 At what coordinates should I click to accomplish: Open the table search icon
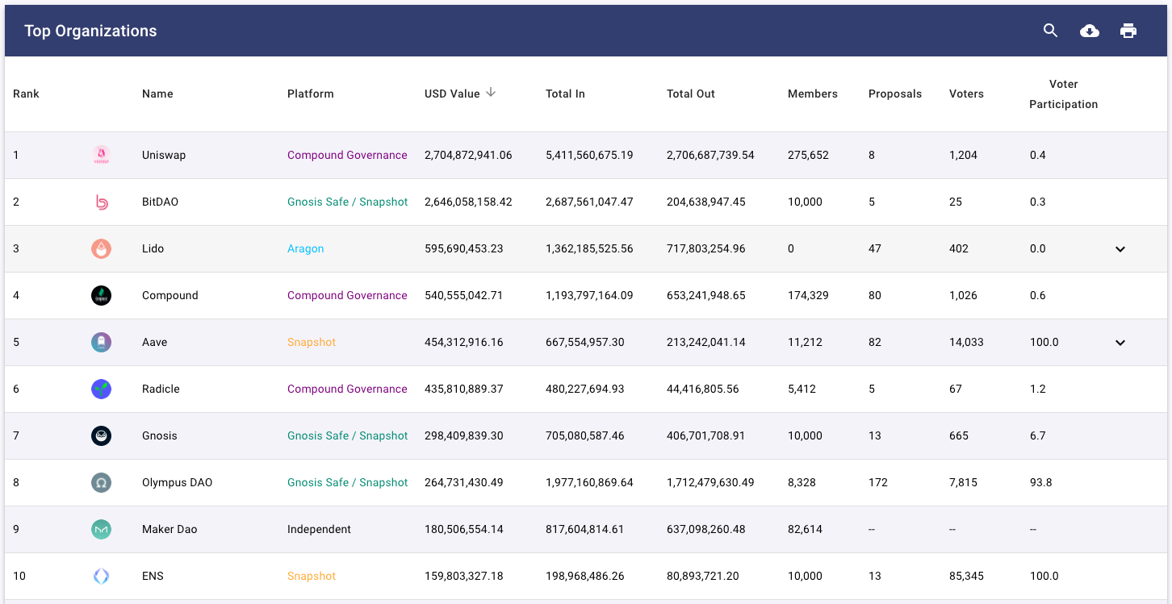[1050, 31]
